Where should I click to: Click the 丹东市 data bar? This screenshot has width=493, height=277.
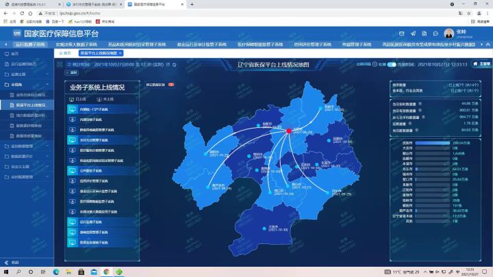point(432,169)
